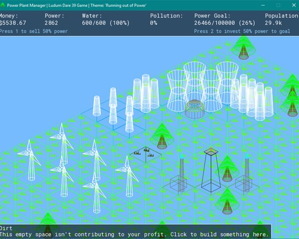
Task: Click the tree directly below the pylon
Action: (x=227, y=201)
